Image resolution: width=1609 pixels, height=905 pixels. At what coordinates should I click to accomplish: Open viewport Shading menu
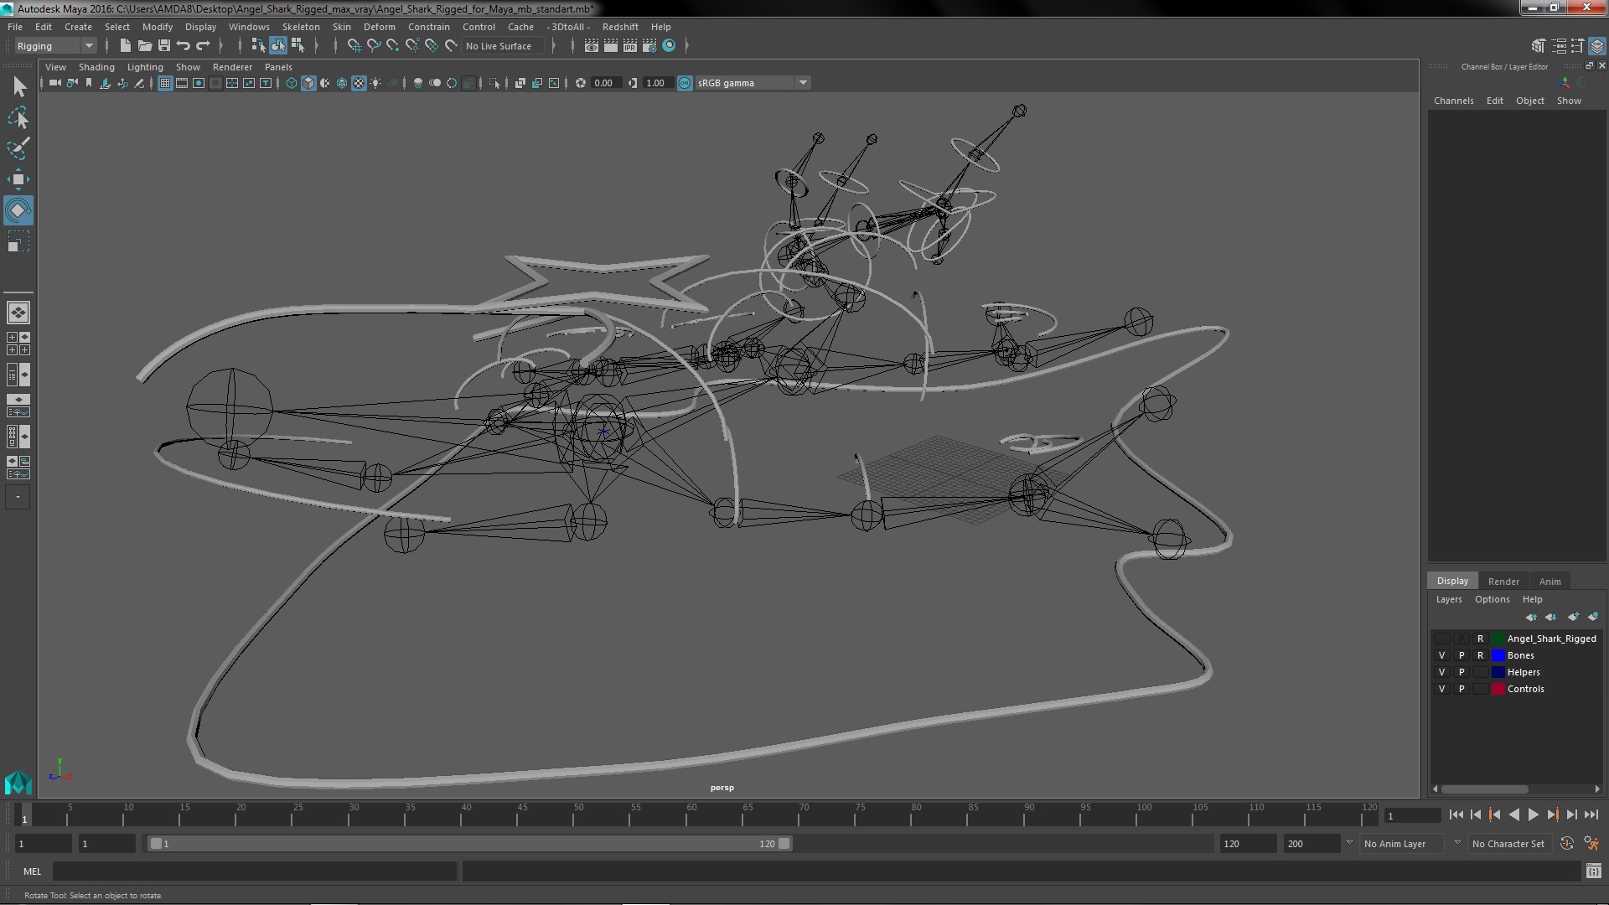pos(96,67)
